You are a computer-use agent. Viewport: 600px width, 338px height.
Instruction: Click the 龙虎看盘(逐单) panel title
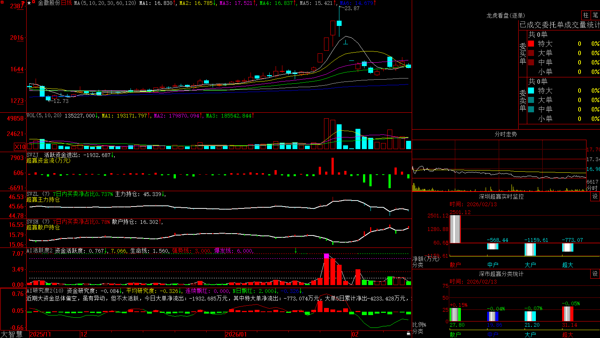[x=505, y=15]
